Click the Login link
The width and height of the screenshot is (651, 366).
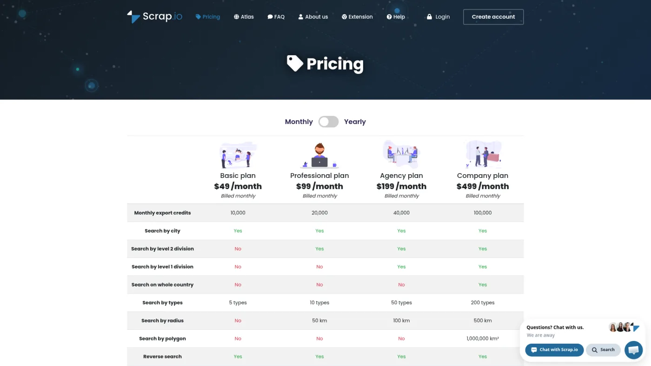click(x=438, y=17)
